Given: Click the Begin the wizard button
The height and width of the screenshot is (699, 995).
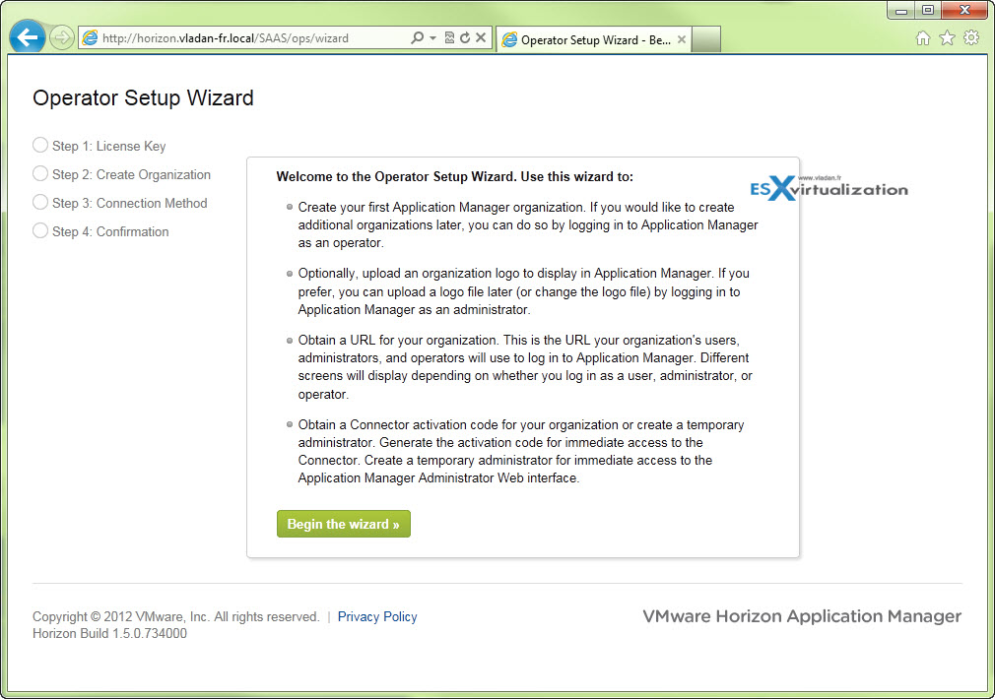Looking at the screenshot, I should coord(343,524).
